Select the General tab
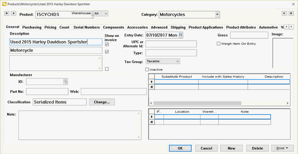The image size is (298, 154). pyautogui.click(x=13, y=27)
